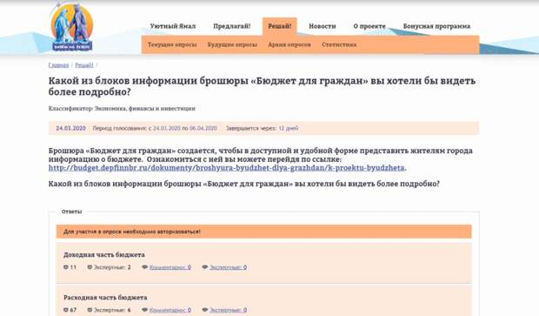Screen dimensions: 539x316
Task: Open the budget.depfinnbr.ru brochure link
Action: (227, 168)
